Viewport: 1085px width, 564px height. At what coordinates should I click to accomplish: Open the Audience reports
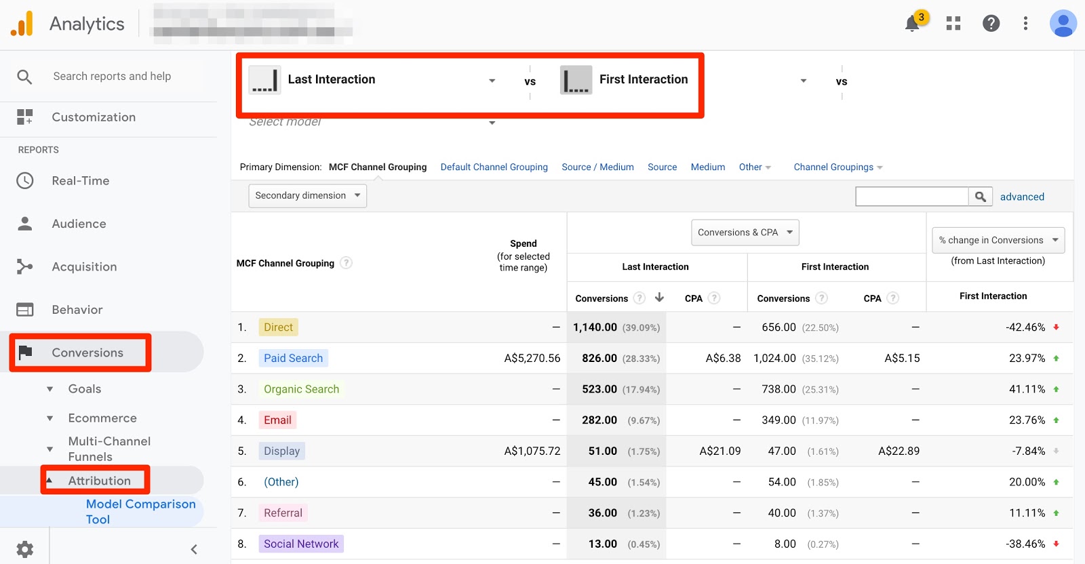(x=79, y=224)
